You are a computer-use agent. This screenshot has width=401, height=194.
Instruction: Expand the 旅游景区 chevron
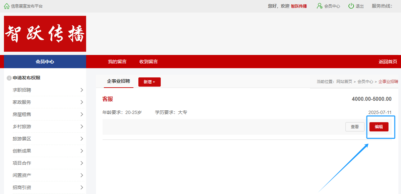coord(82,139)
